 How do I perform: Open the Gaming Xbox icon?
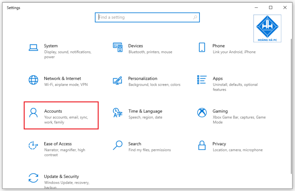pos(202,113)
